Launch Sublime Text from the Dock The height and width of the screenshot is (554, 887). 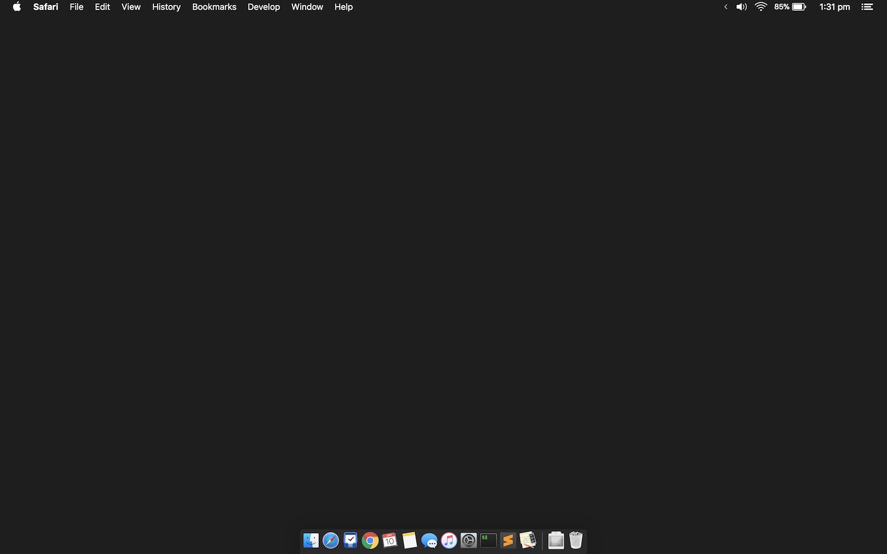(508, 540)
